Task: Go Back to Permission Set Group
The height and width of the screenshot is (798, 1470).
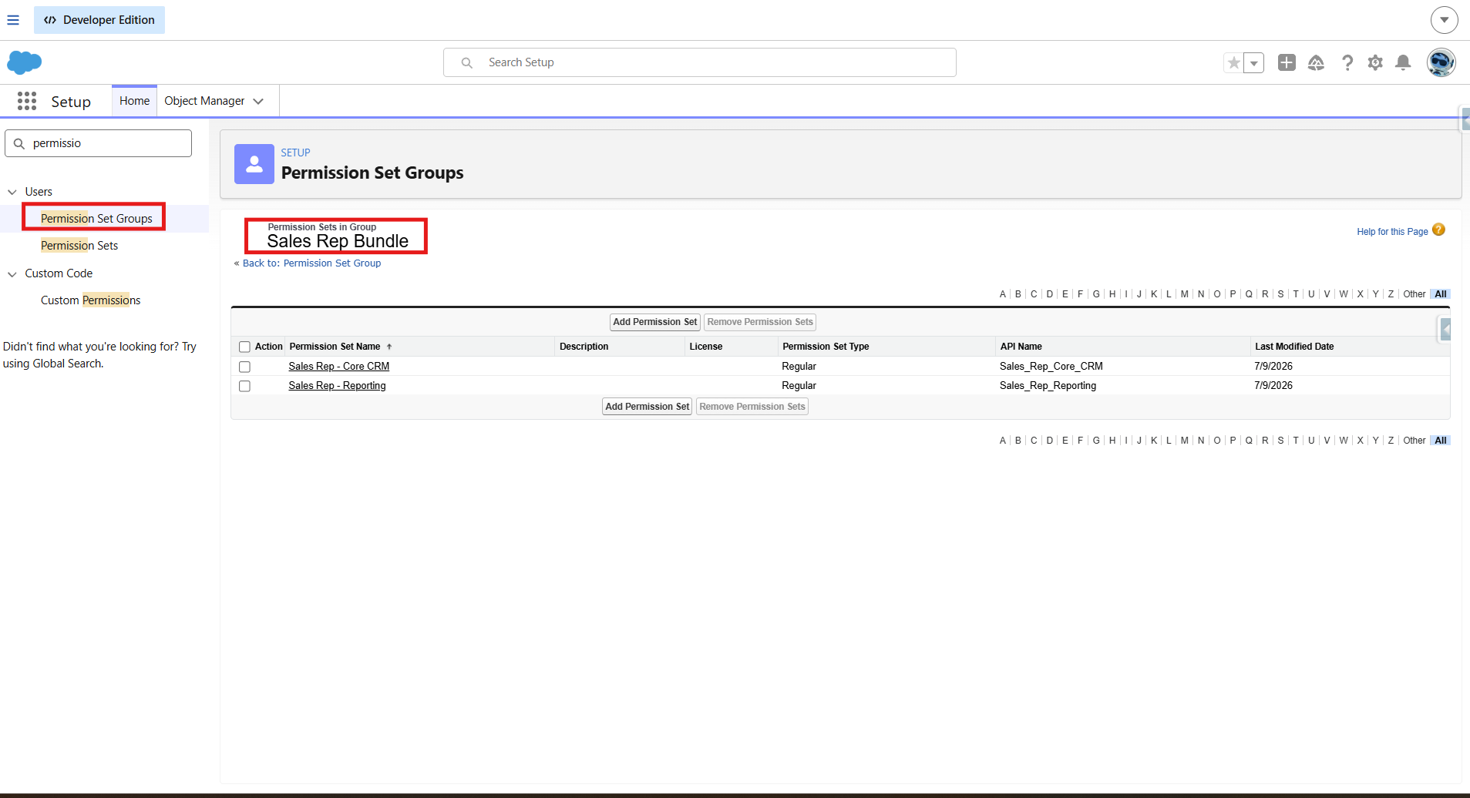Action: click(311, 263)
